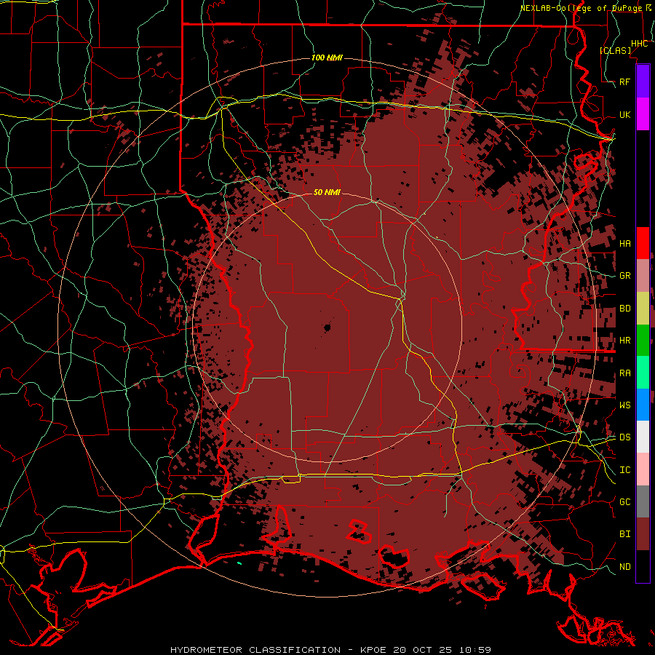Click the 'GC' legend label
The height and width of the screenshot is (655, 655).
(625, 501)
